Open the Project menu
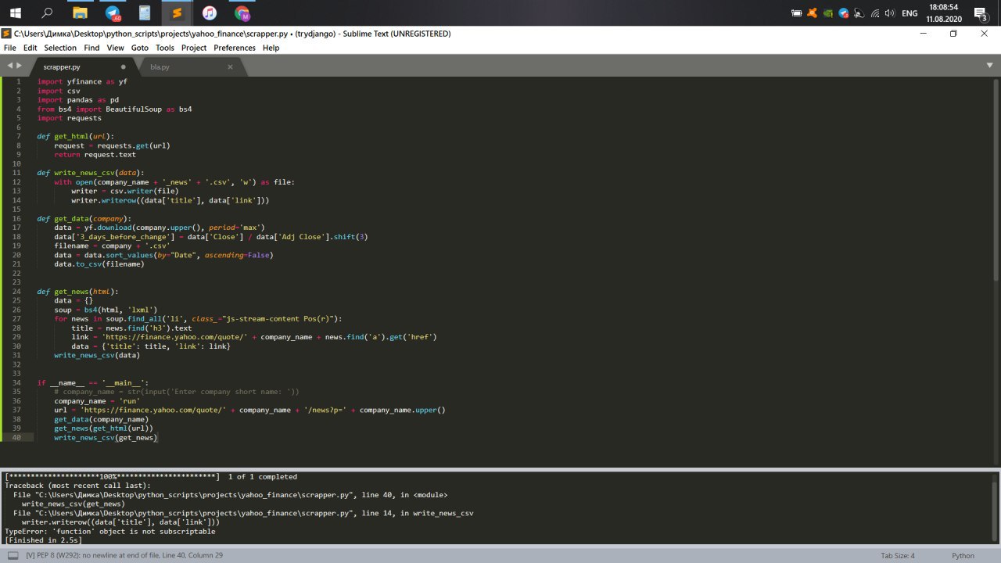Image resolution: width=1001 pixels, height=563 pixels. (194, 48)
